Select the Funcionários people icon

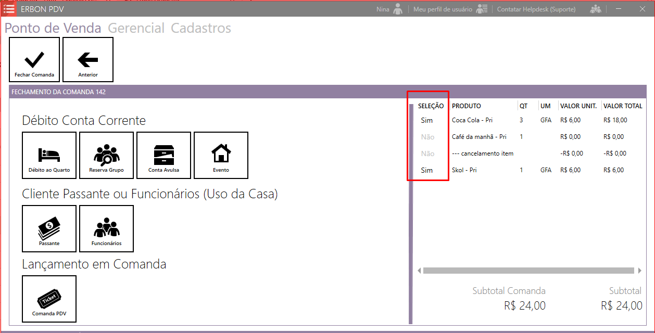(106, 228)
